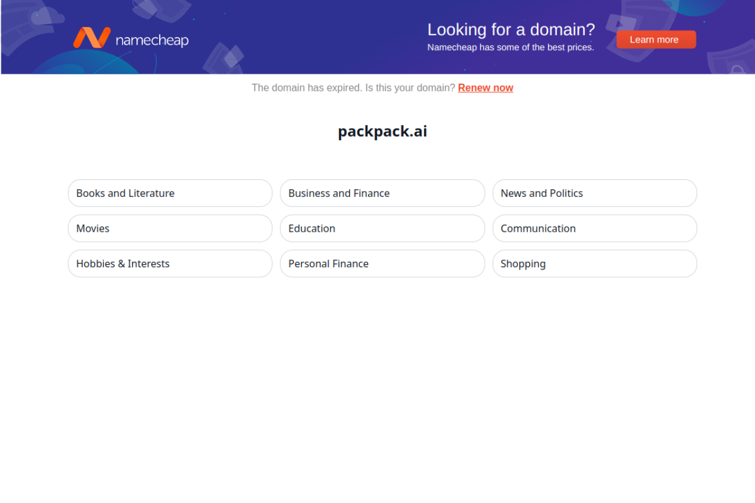Select Business and Finance category

(382, 193)
